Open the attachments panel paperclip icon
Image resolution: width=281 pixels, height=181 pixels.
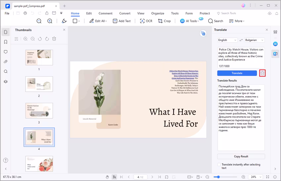(6, 62)
